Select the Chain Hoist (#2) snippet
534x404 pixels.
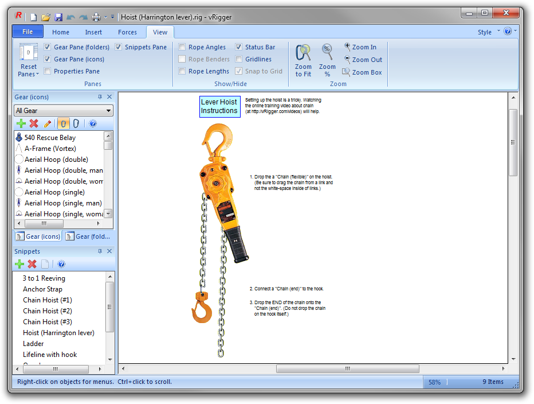[x=48, y=310]
